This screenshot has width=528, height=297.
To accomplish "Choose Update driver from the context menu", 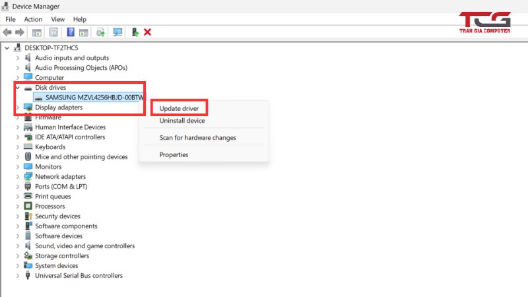I will (x=179, y=108).
